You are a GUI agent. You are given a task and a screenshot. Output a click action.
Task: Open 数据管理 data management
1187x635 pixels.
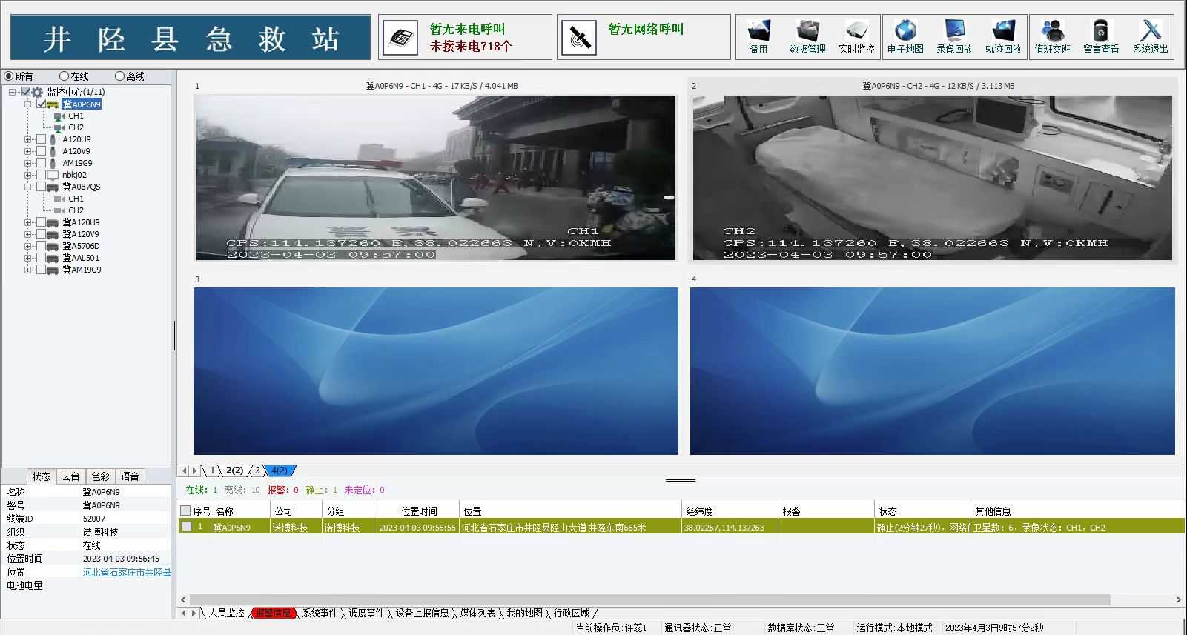807,36
